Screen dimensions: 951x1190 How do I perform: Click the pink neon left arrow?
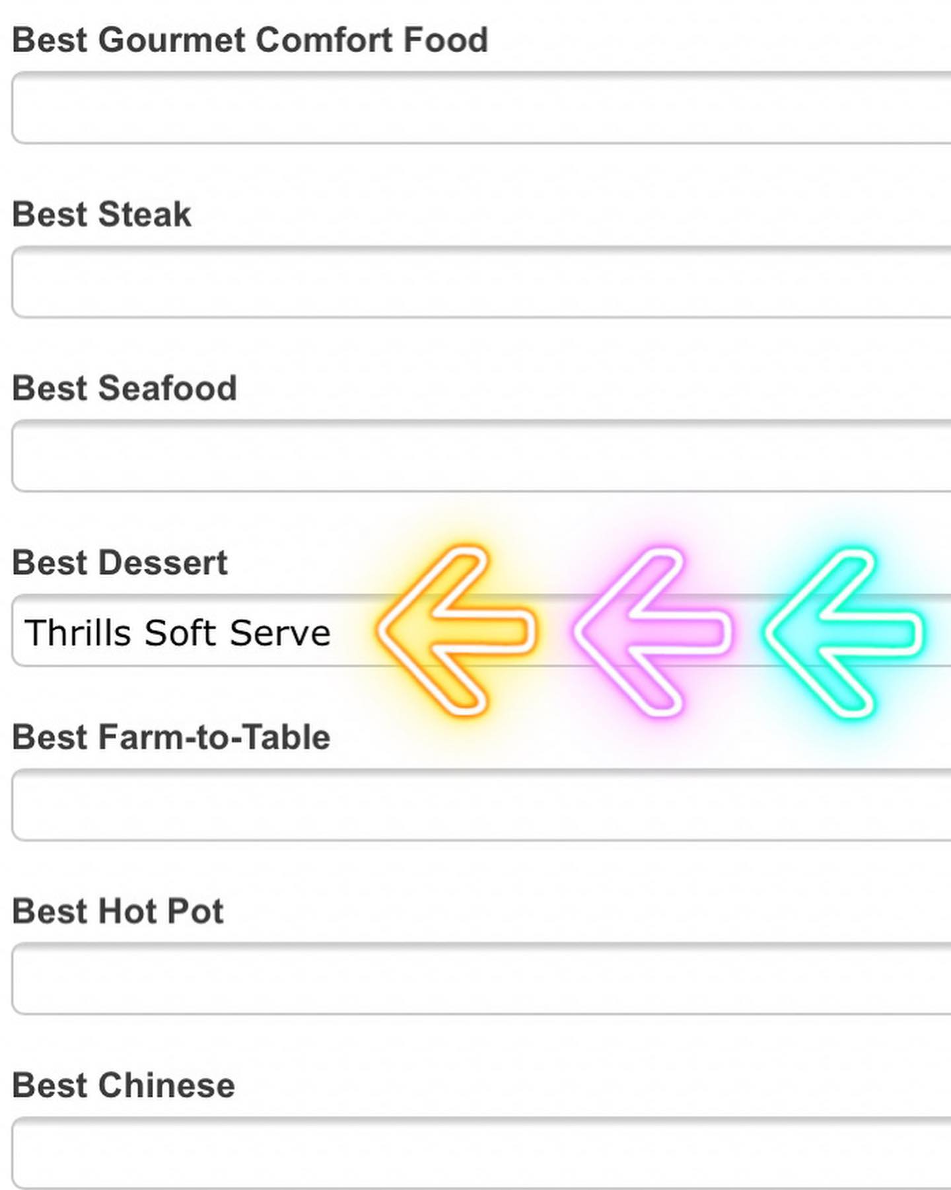pyautogui.click(x=652, y=631)
